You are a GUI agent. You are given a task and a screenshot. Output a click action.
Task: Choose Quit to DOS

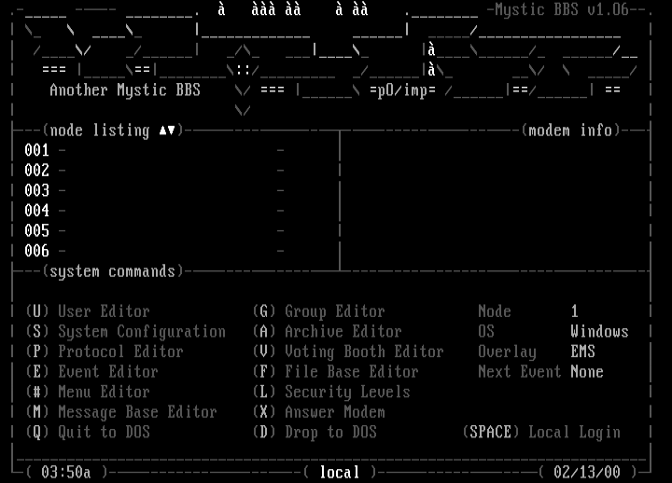[x=87, y=432]
